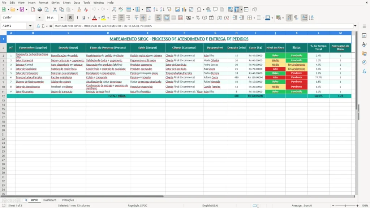Open the Data menu

coord(77,3)
